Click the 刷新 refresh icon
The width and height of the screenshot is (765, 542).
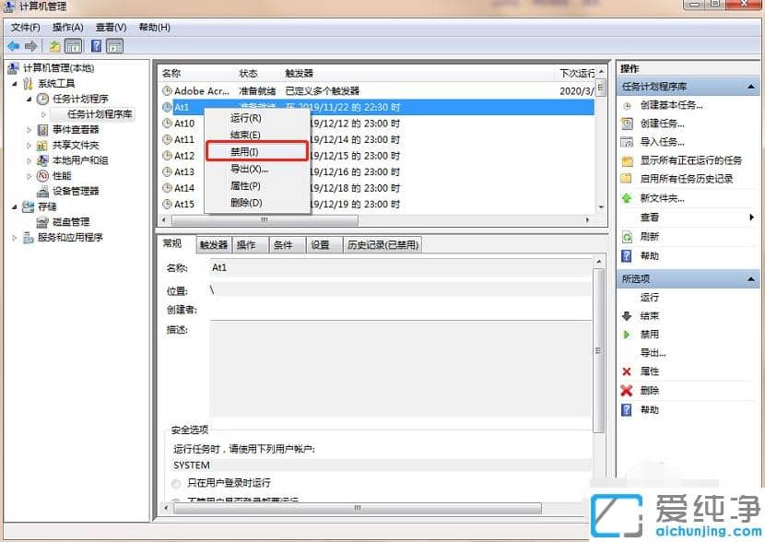626,236
